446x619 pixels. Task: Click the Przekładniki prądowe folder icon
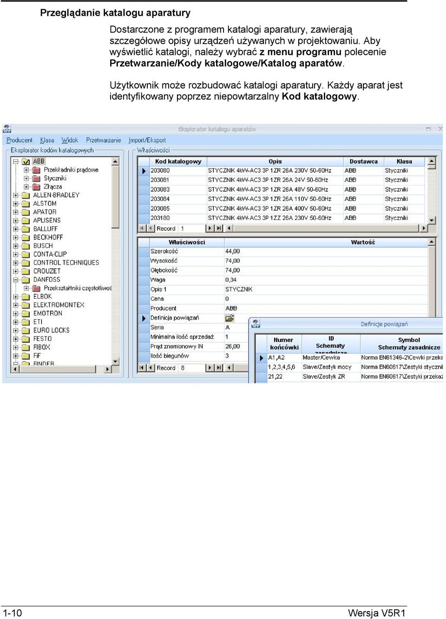(37, 170)
